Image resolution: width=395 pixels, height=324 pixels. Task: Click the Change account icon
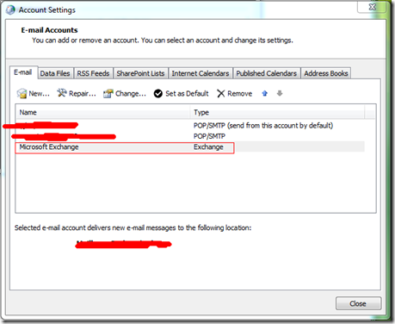point(108,93)
